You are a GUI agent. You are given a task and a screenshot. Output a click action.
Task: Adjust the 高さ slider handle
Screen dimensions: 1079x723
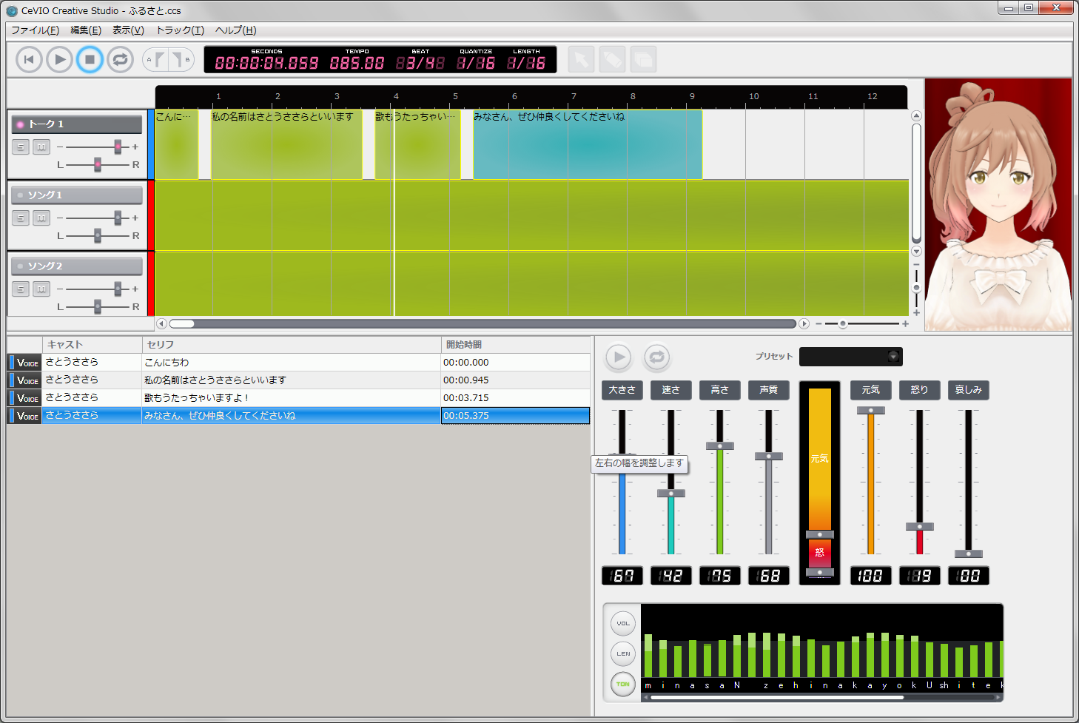click(x=720, y=446)
